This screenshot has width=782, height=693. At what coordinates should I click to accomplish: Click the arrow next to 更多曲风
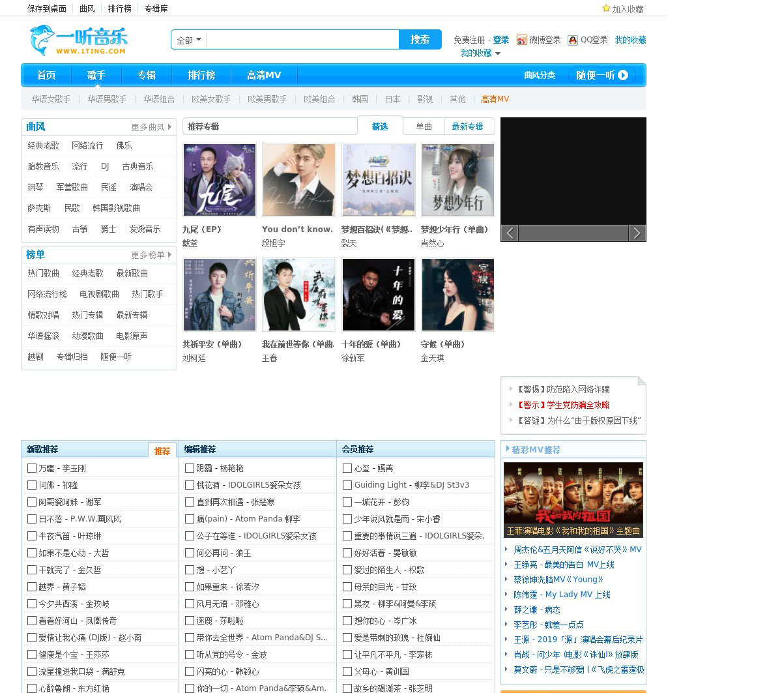[170, 127]
